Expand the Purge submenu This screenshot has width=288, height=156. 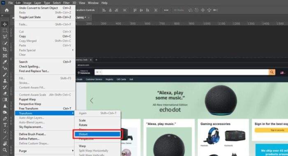(x=45, y=151)
